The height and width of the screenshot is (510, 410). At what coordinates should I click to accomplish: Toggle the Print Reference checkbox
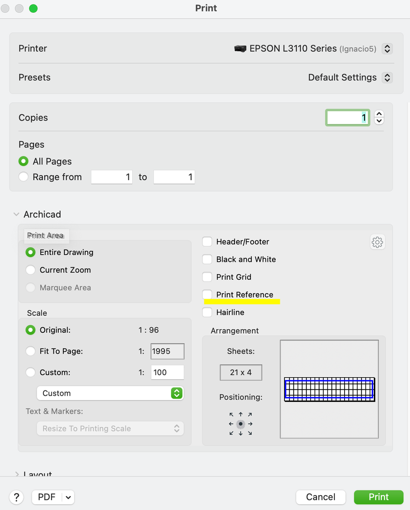(x=207, y=295)
